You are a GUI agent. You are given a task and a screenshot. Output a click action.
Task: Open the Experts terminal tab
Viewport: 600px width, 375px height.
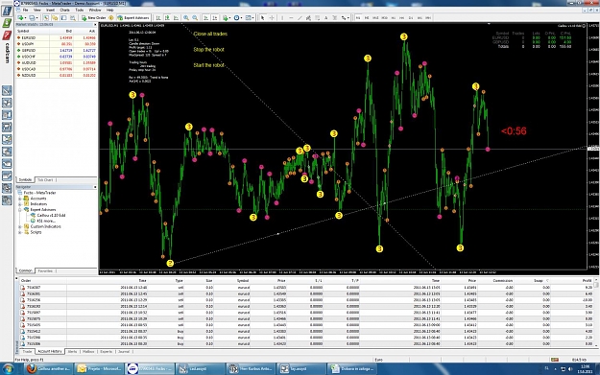(x=106, y=351)
